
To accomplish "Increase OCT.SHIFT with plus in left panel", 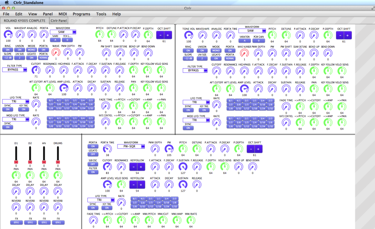I will (168, 35).
